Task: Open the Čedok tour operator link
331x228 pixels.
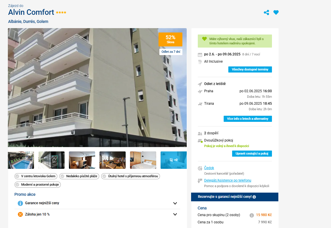Action: 209,168
